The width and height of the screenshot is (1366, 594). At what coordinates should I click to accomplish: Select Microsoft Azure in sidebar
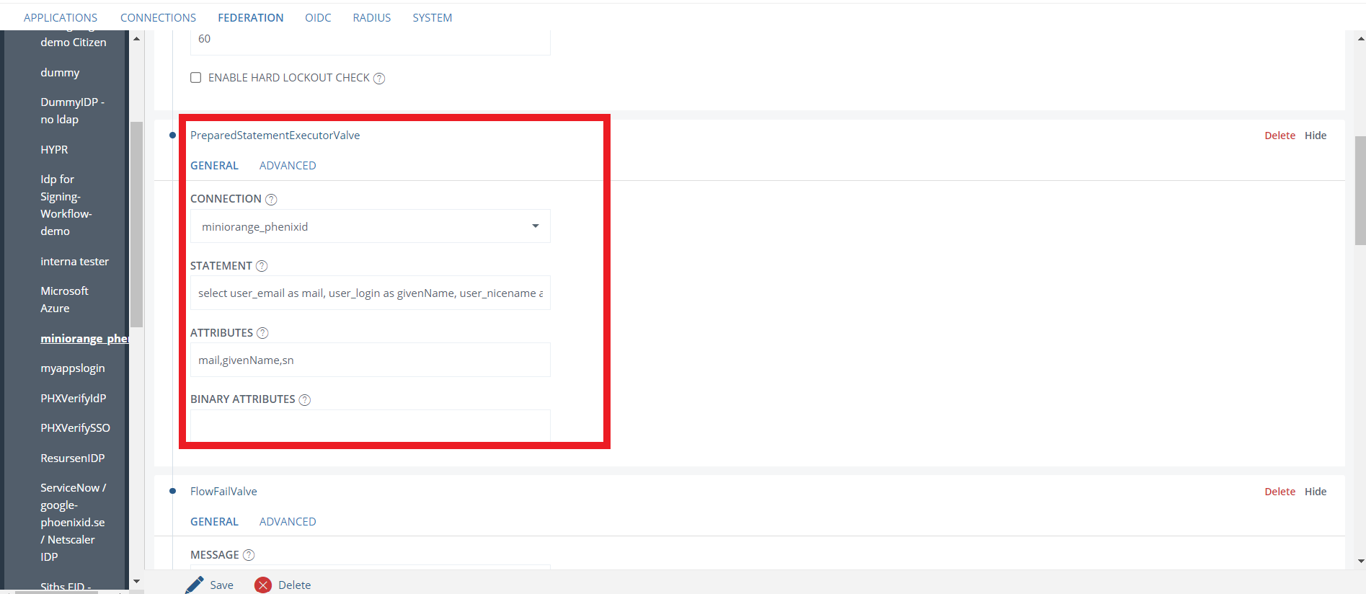[x=64, y=300]
